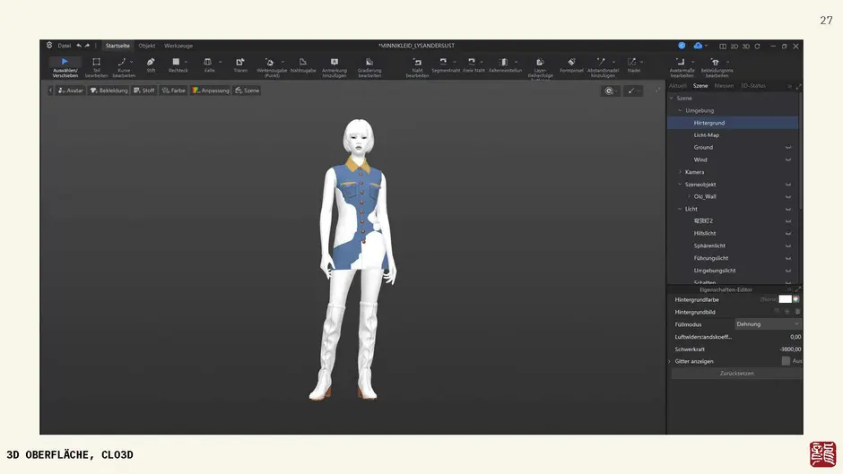Select the Formpinsel tool
The width and height of the screenshot is (843, 474).
(571, 65)
